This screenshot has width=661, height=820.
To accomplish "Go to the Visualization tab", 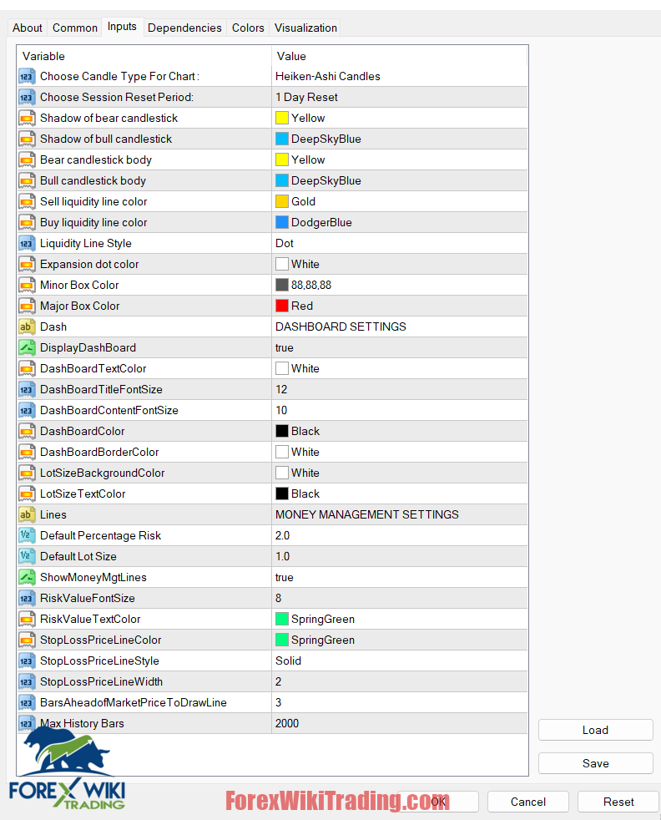I will [305, 28].
